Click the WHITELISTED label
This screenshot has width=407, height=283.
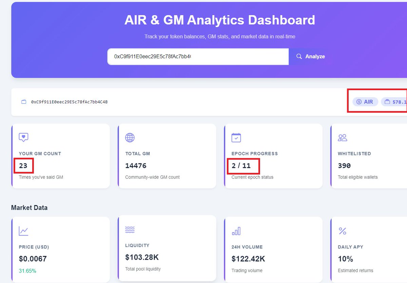coord(354,154)
